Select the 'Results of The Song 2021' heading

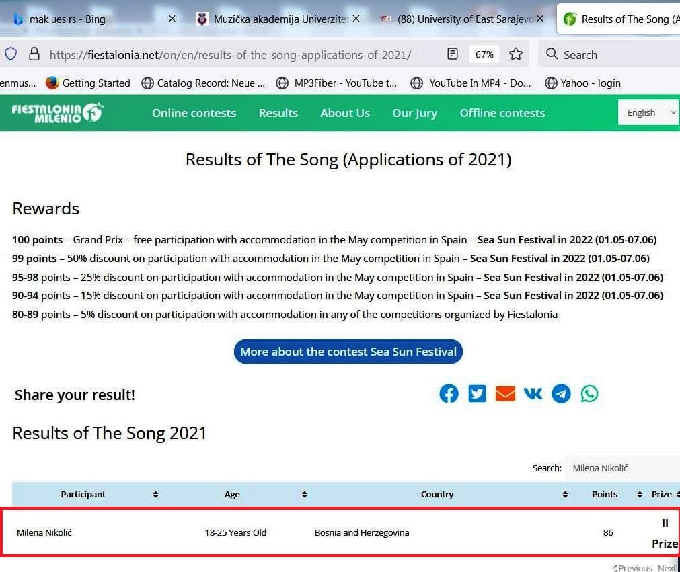coord(109,433)
